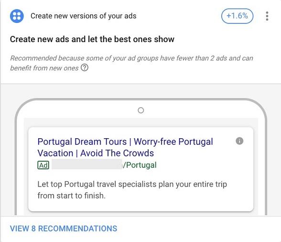Click the phone mockup camera circle
Screen dimensions: 281x242
[x=141, y=110]
